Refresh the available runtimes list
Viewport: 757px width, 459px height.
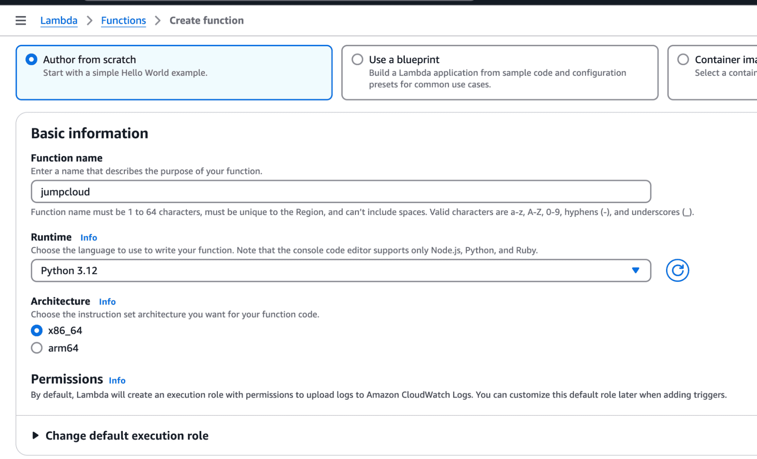click(677, 270)
